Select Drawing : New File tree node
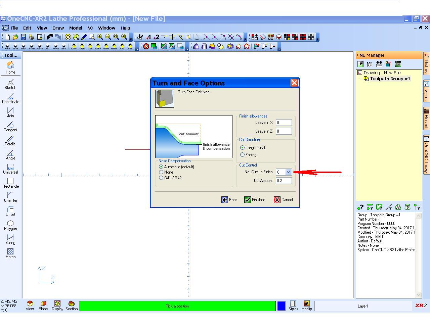The height and width of the screenshot is (330, 430). point(382,73)
